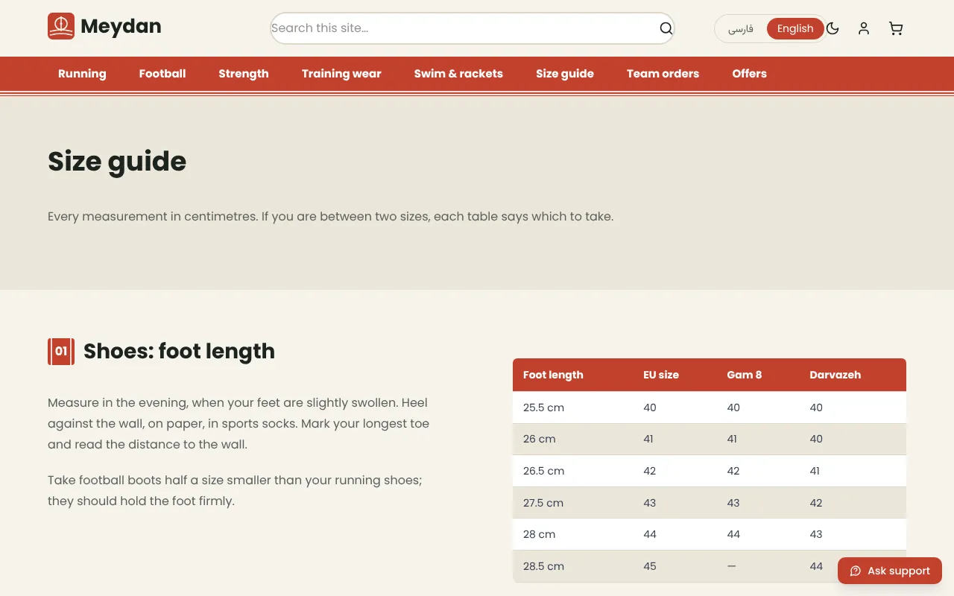Click the search magnifier icon
This screenshot has width=954, height=596.
pyautogui.click(x=666, y=28)
